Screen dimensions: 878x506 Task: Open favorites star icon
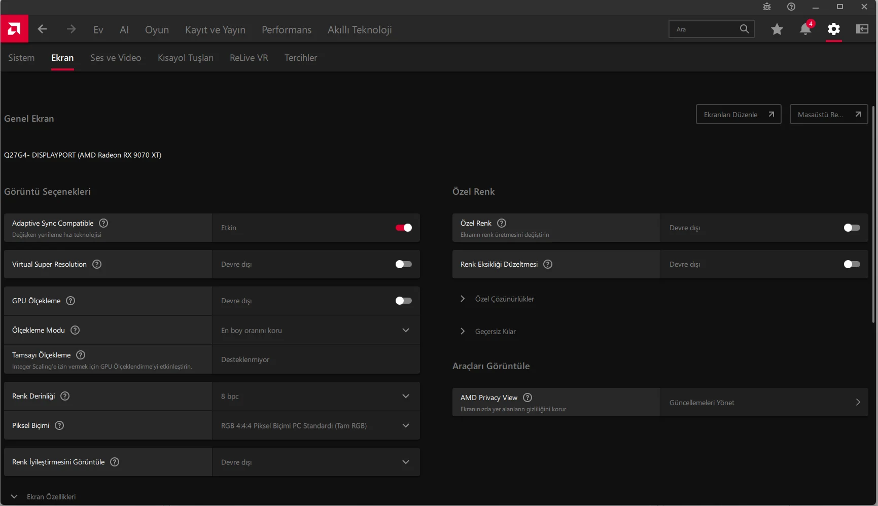777,29
